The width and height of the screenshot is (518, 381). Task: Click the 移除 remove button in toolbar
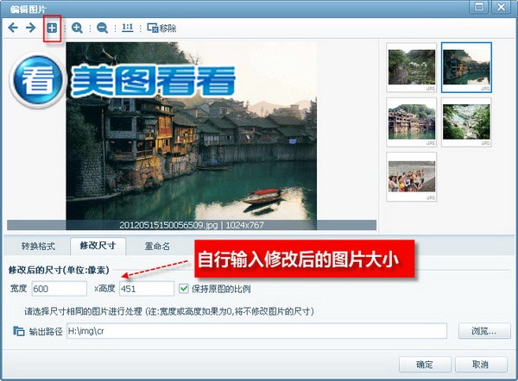[x=161, y=28]
